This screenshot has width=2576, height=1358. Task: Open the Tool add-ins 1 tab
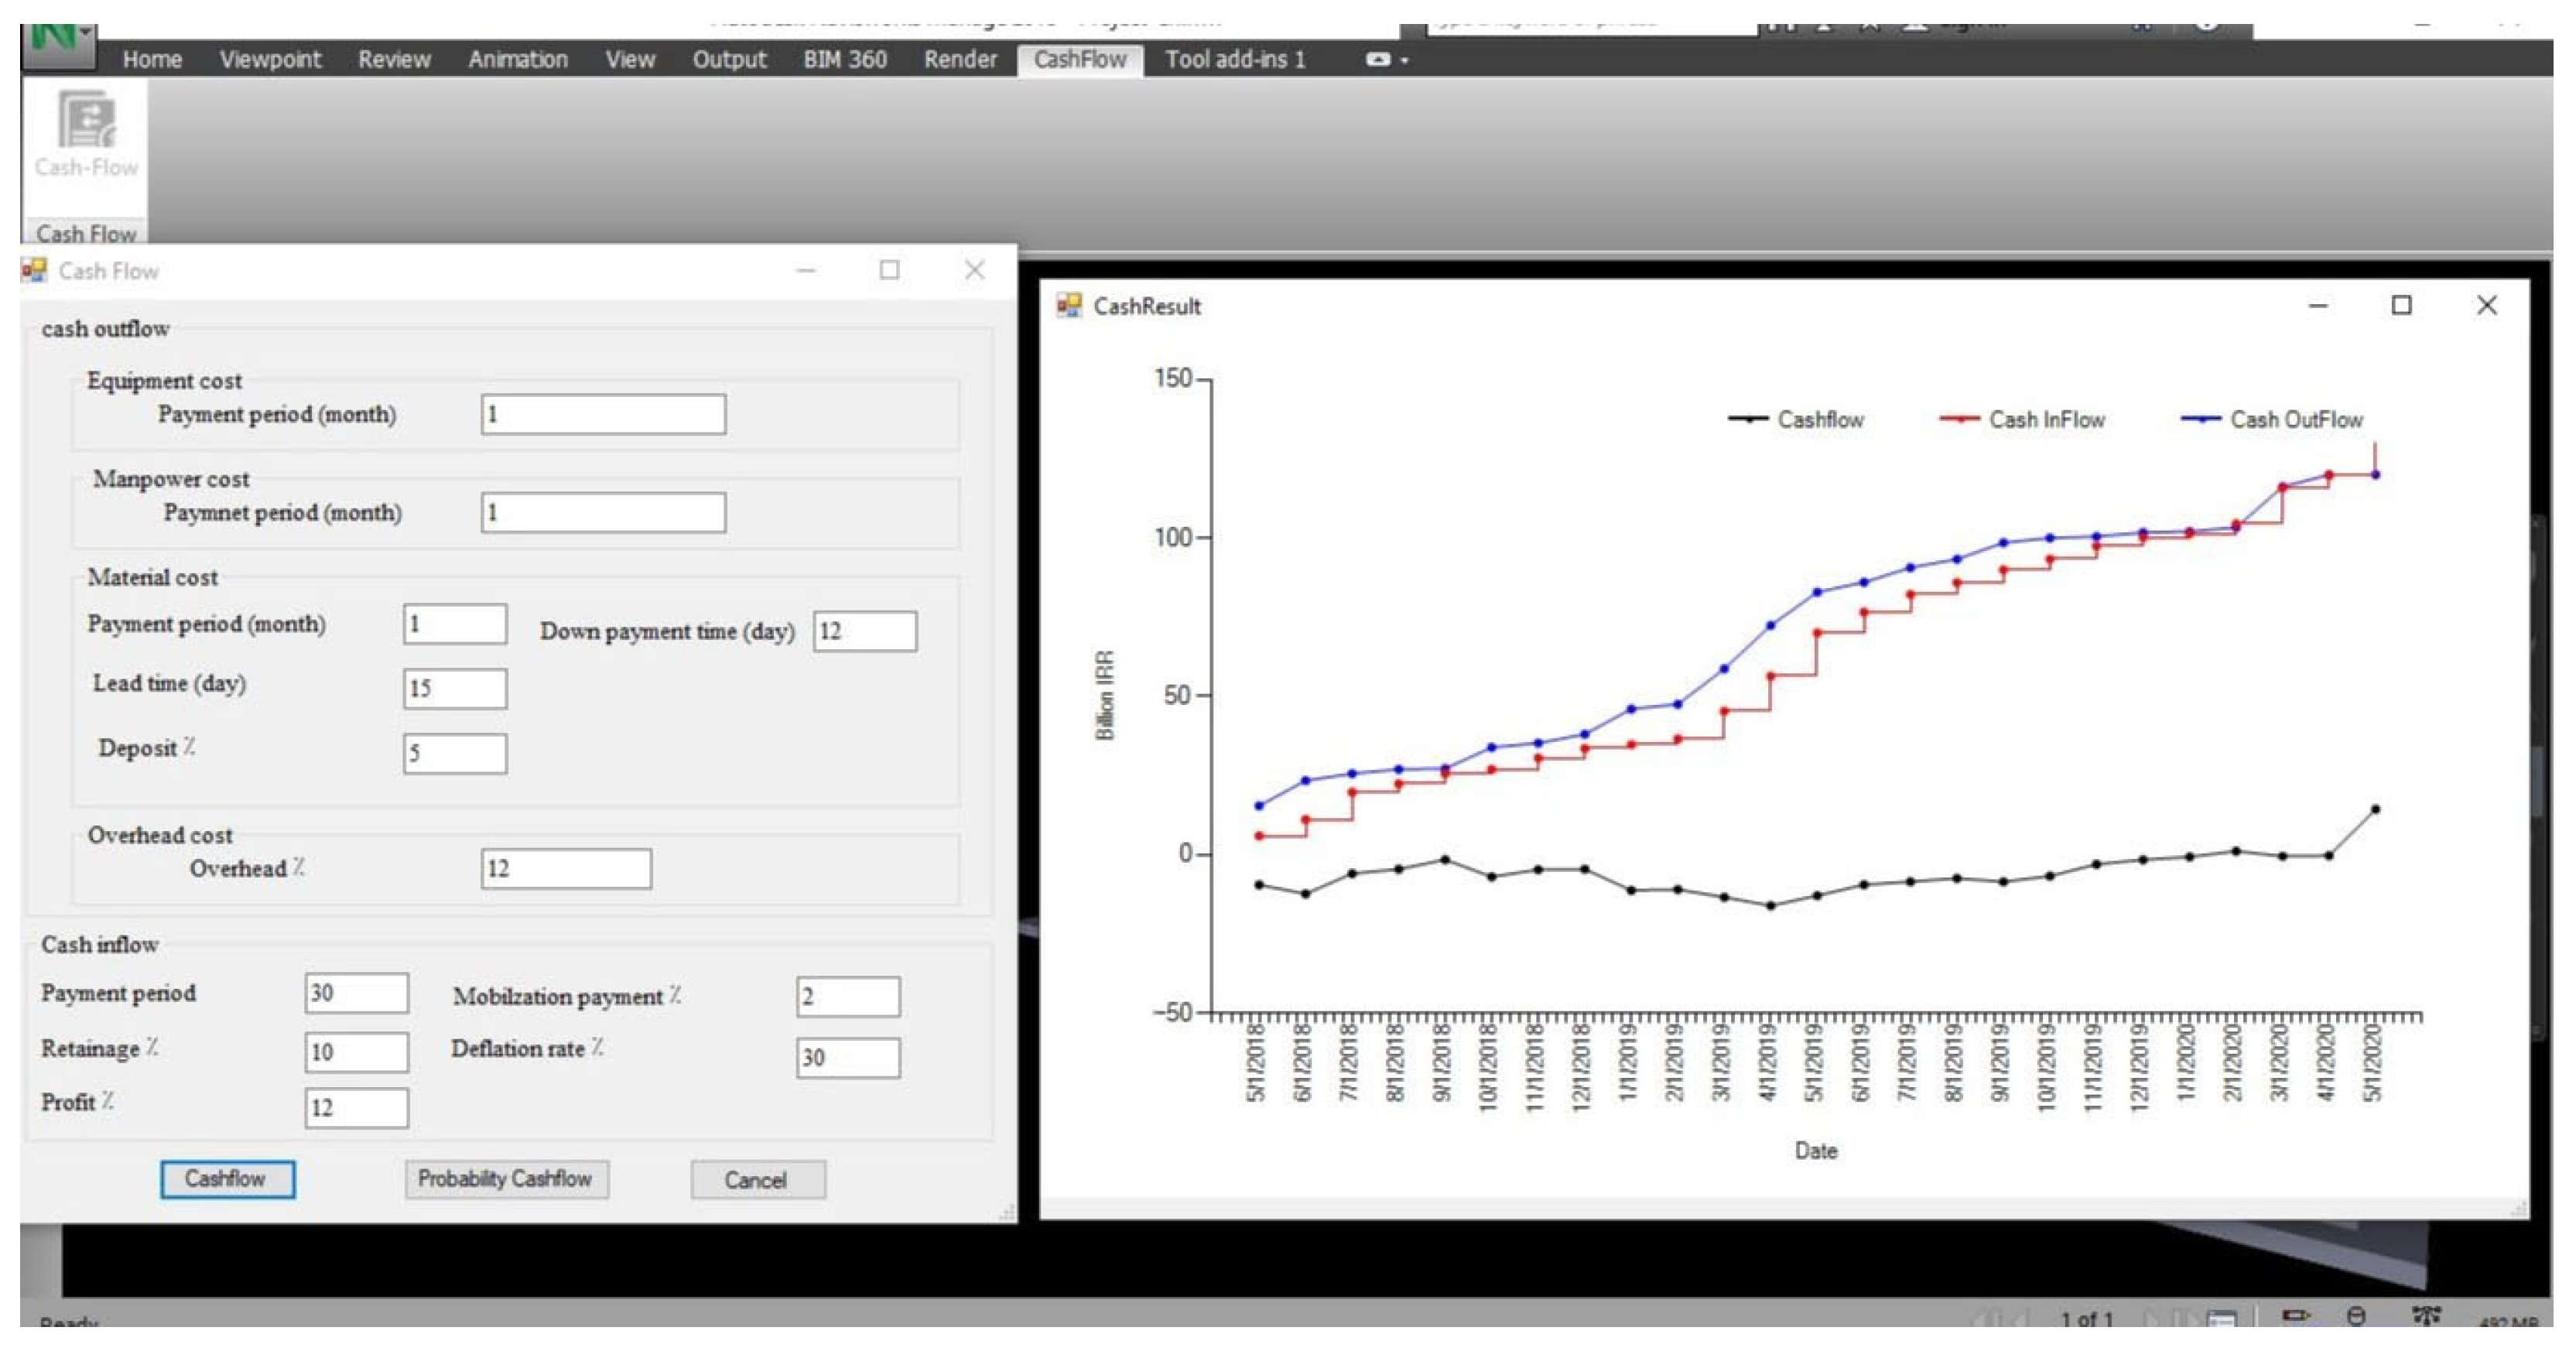[x=1234, y=60]
